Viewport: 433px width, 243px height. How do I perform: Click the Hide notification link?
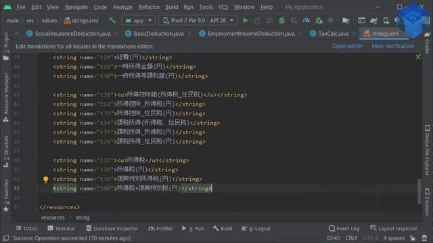click(x=392, y=46)
